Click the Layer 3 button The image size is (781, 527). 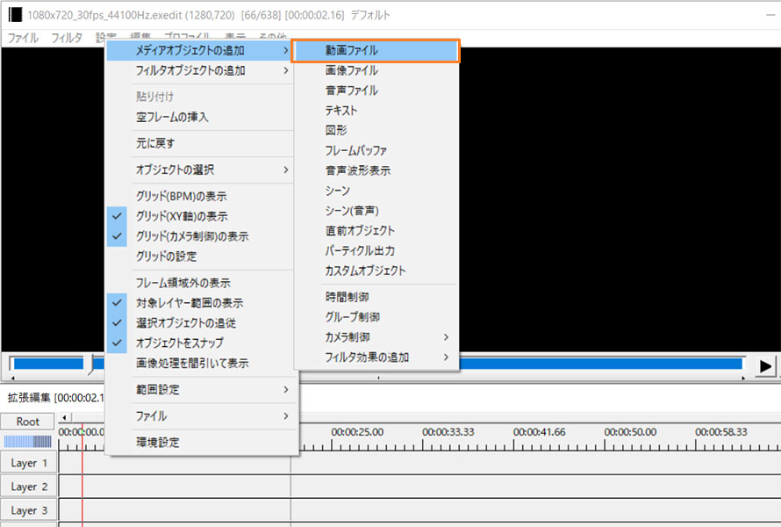[x=29, y=510]
